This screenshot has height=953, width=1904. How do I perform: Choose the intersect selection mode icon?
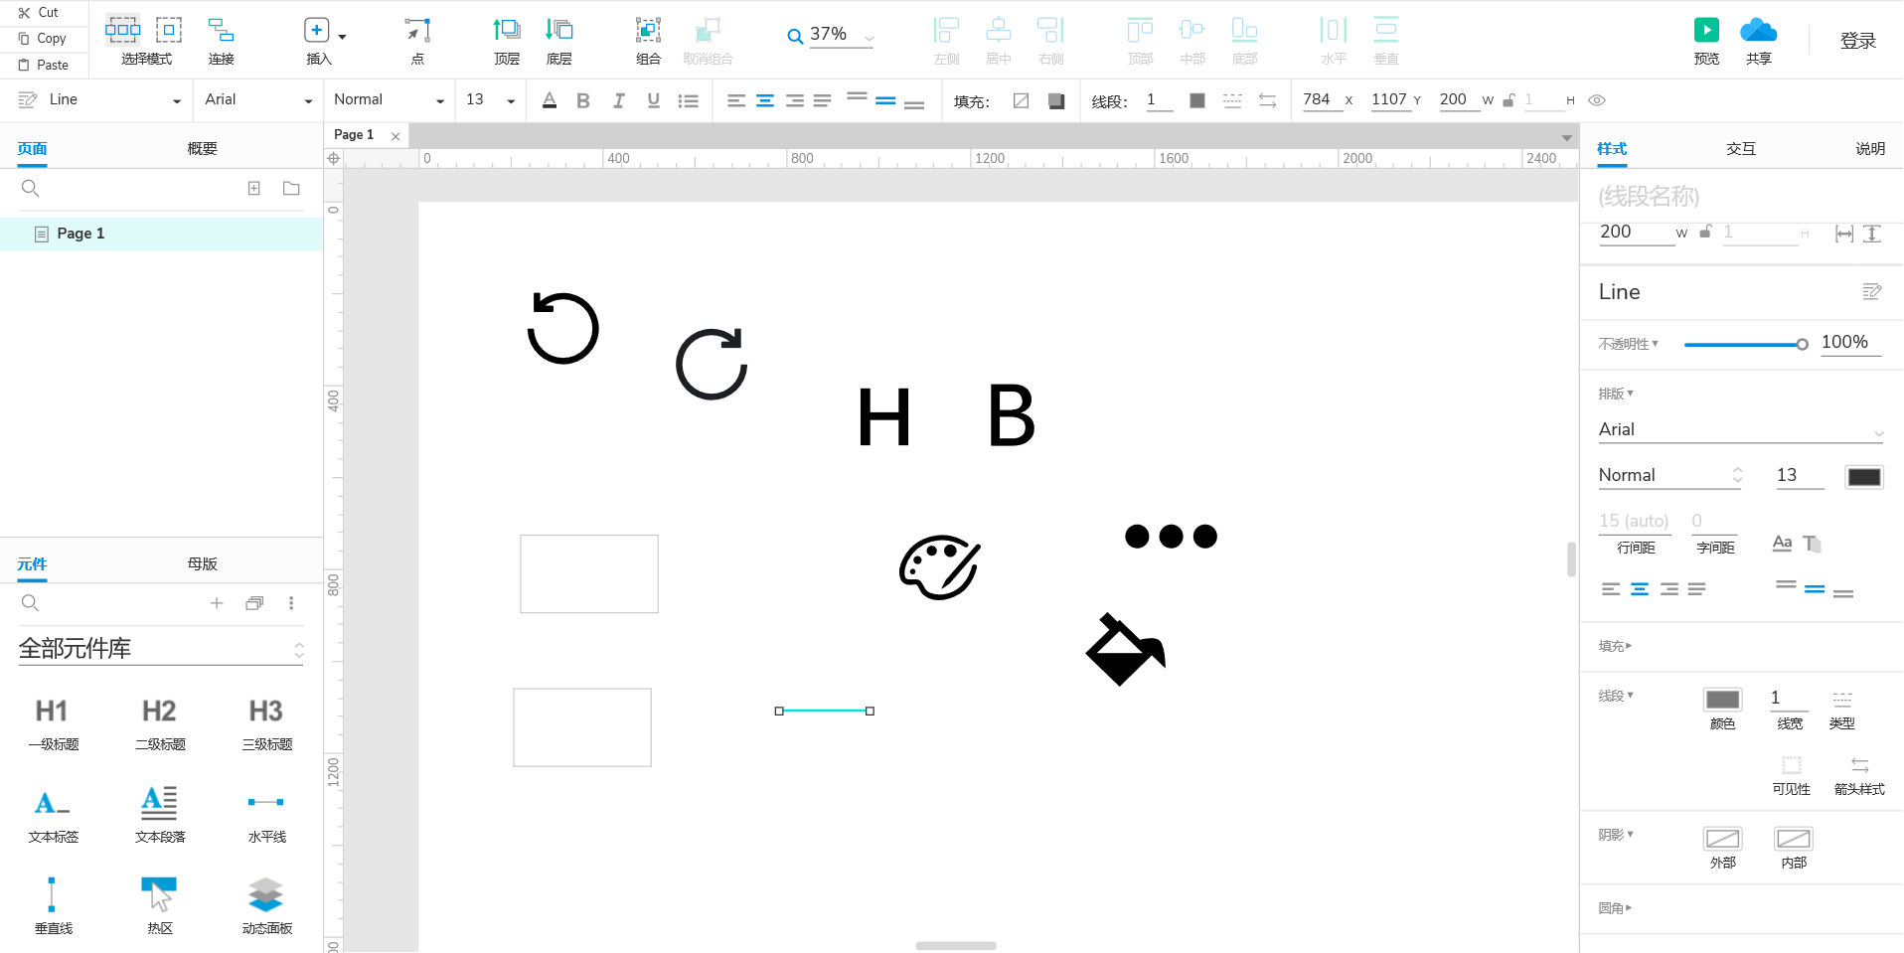pyautogui.click(x=123, y=30)
